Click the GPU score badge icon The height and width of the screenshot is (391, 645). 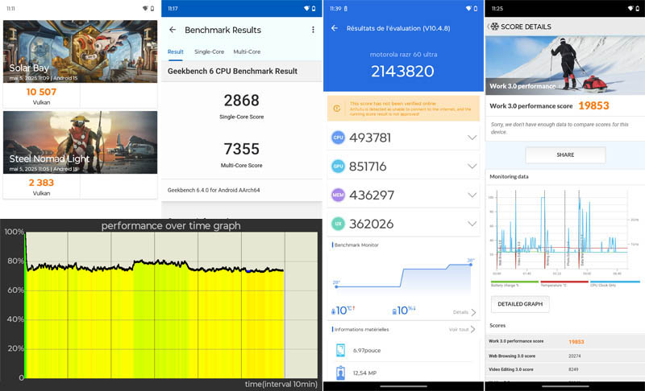(339, 167)
